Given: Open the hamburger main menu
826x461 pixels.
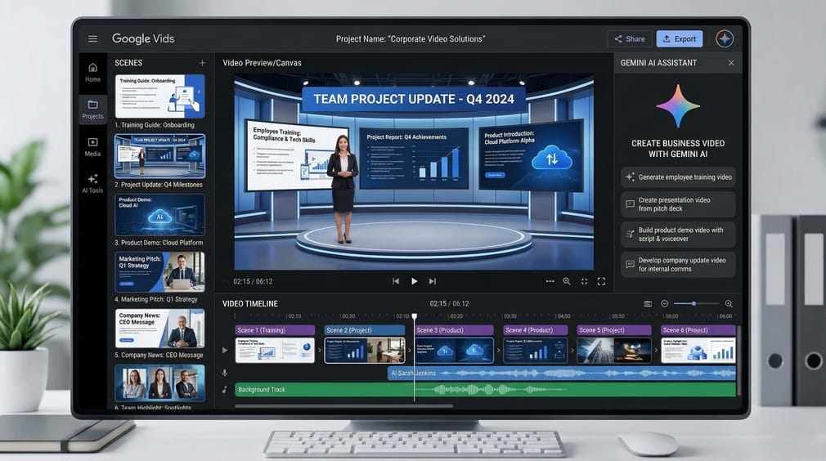Looking at the screenshot, I should coord(92,39).
